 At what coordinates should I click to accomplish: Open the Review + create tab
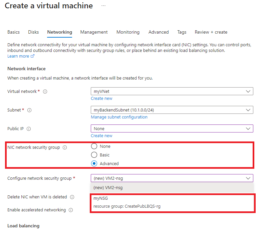click(x=211, y=32)
